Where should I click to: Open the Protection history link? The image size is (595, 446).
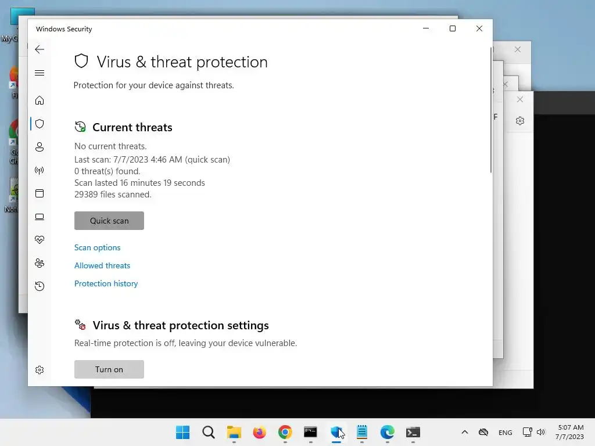click(x=106, y=283)
